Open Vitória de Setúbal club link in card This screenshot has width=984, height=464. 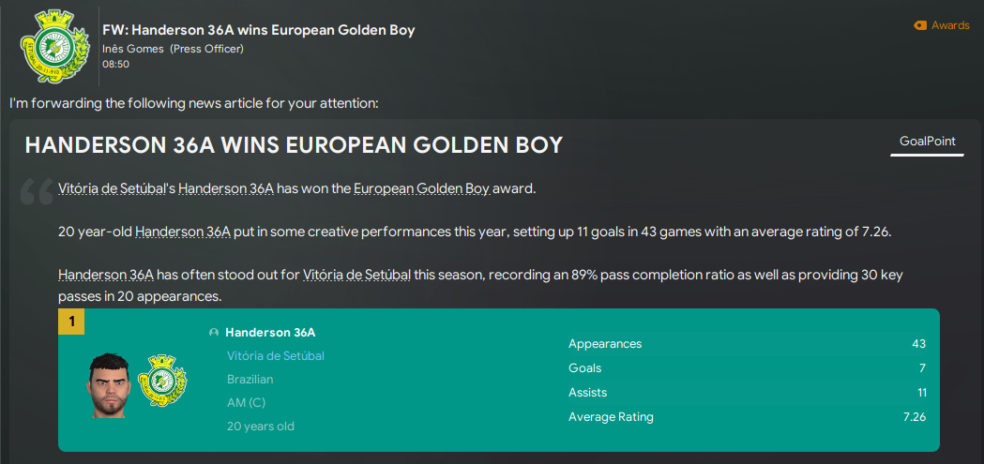[x=276, y=356]
